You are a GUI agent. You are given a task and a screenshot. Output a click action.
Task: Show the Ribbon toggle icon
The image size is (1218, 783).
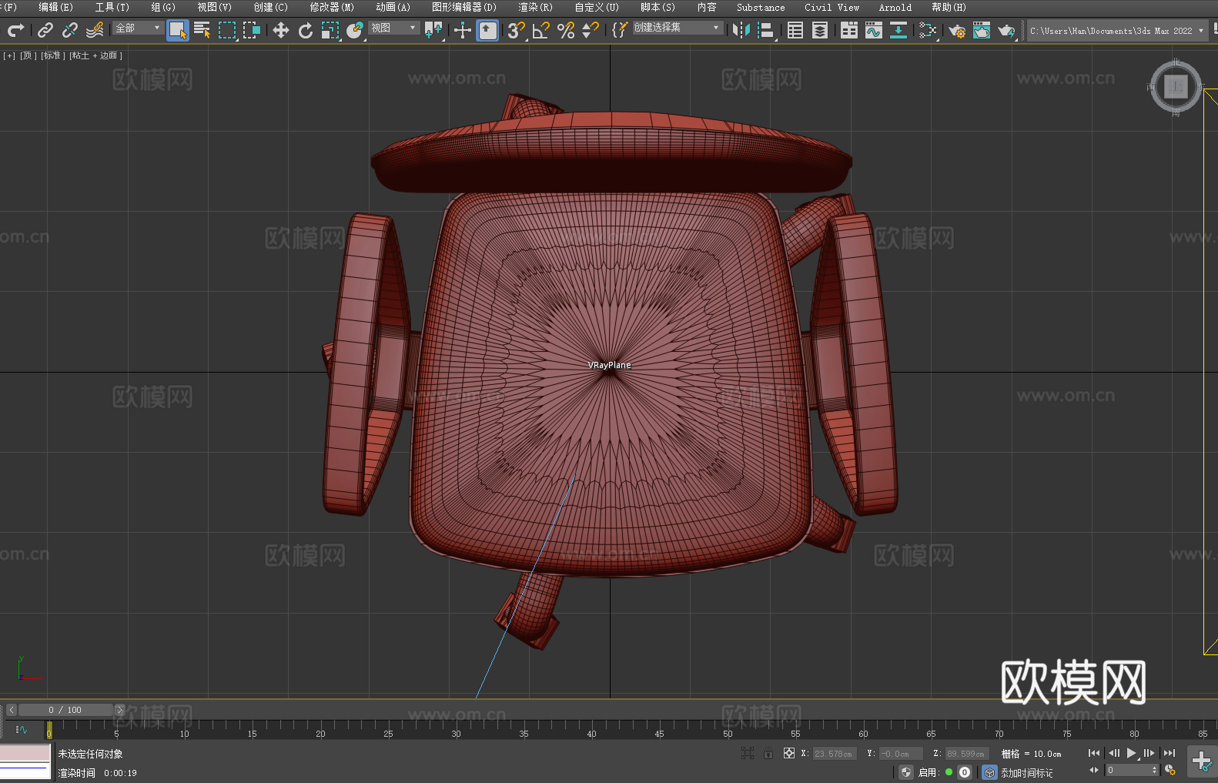849,30
